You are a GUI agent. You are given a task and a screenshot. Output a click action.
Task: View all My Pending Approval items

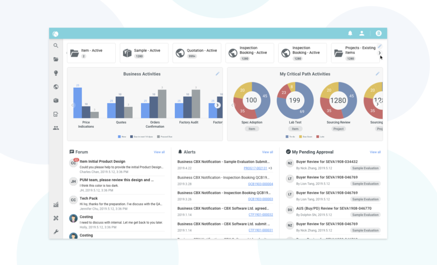[375, 152]
